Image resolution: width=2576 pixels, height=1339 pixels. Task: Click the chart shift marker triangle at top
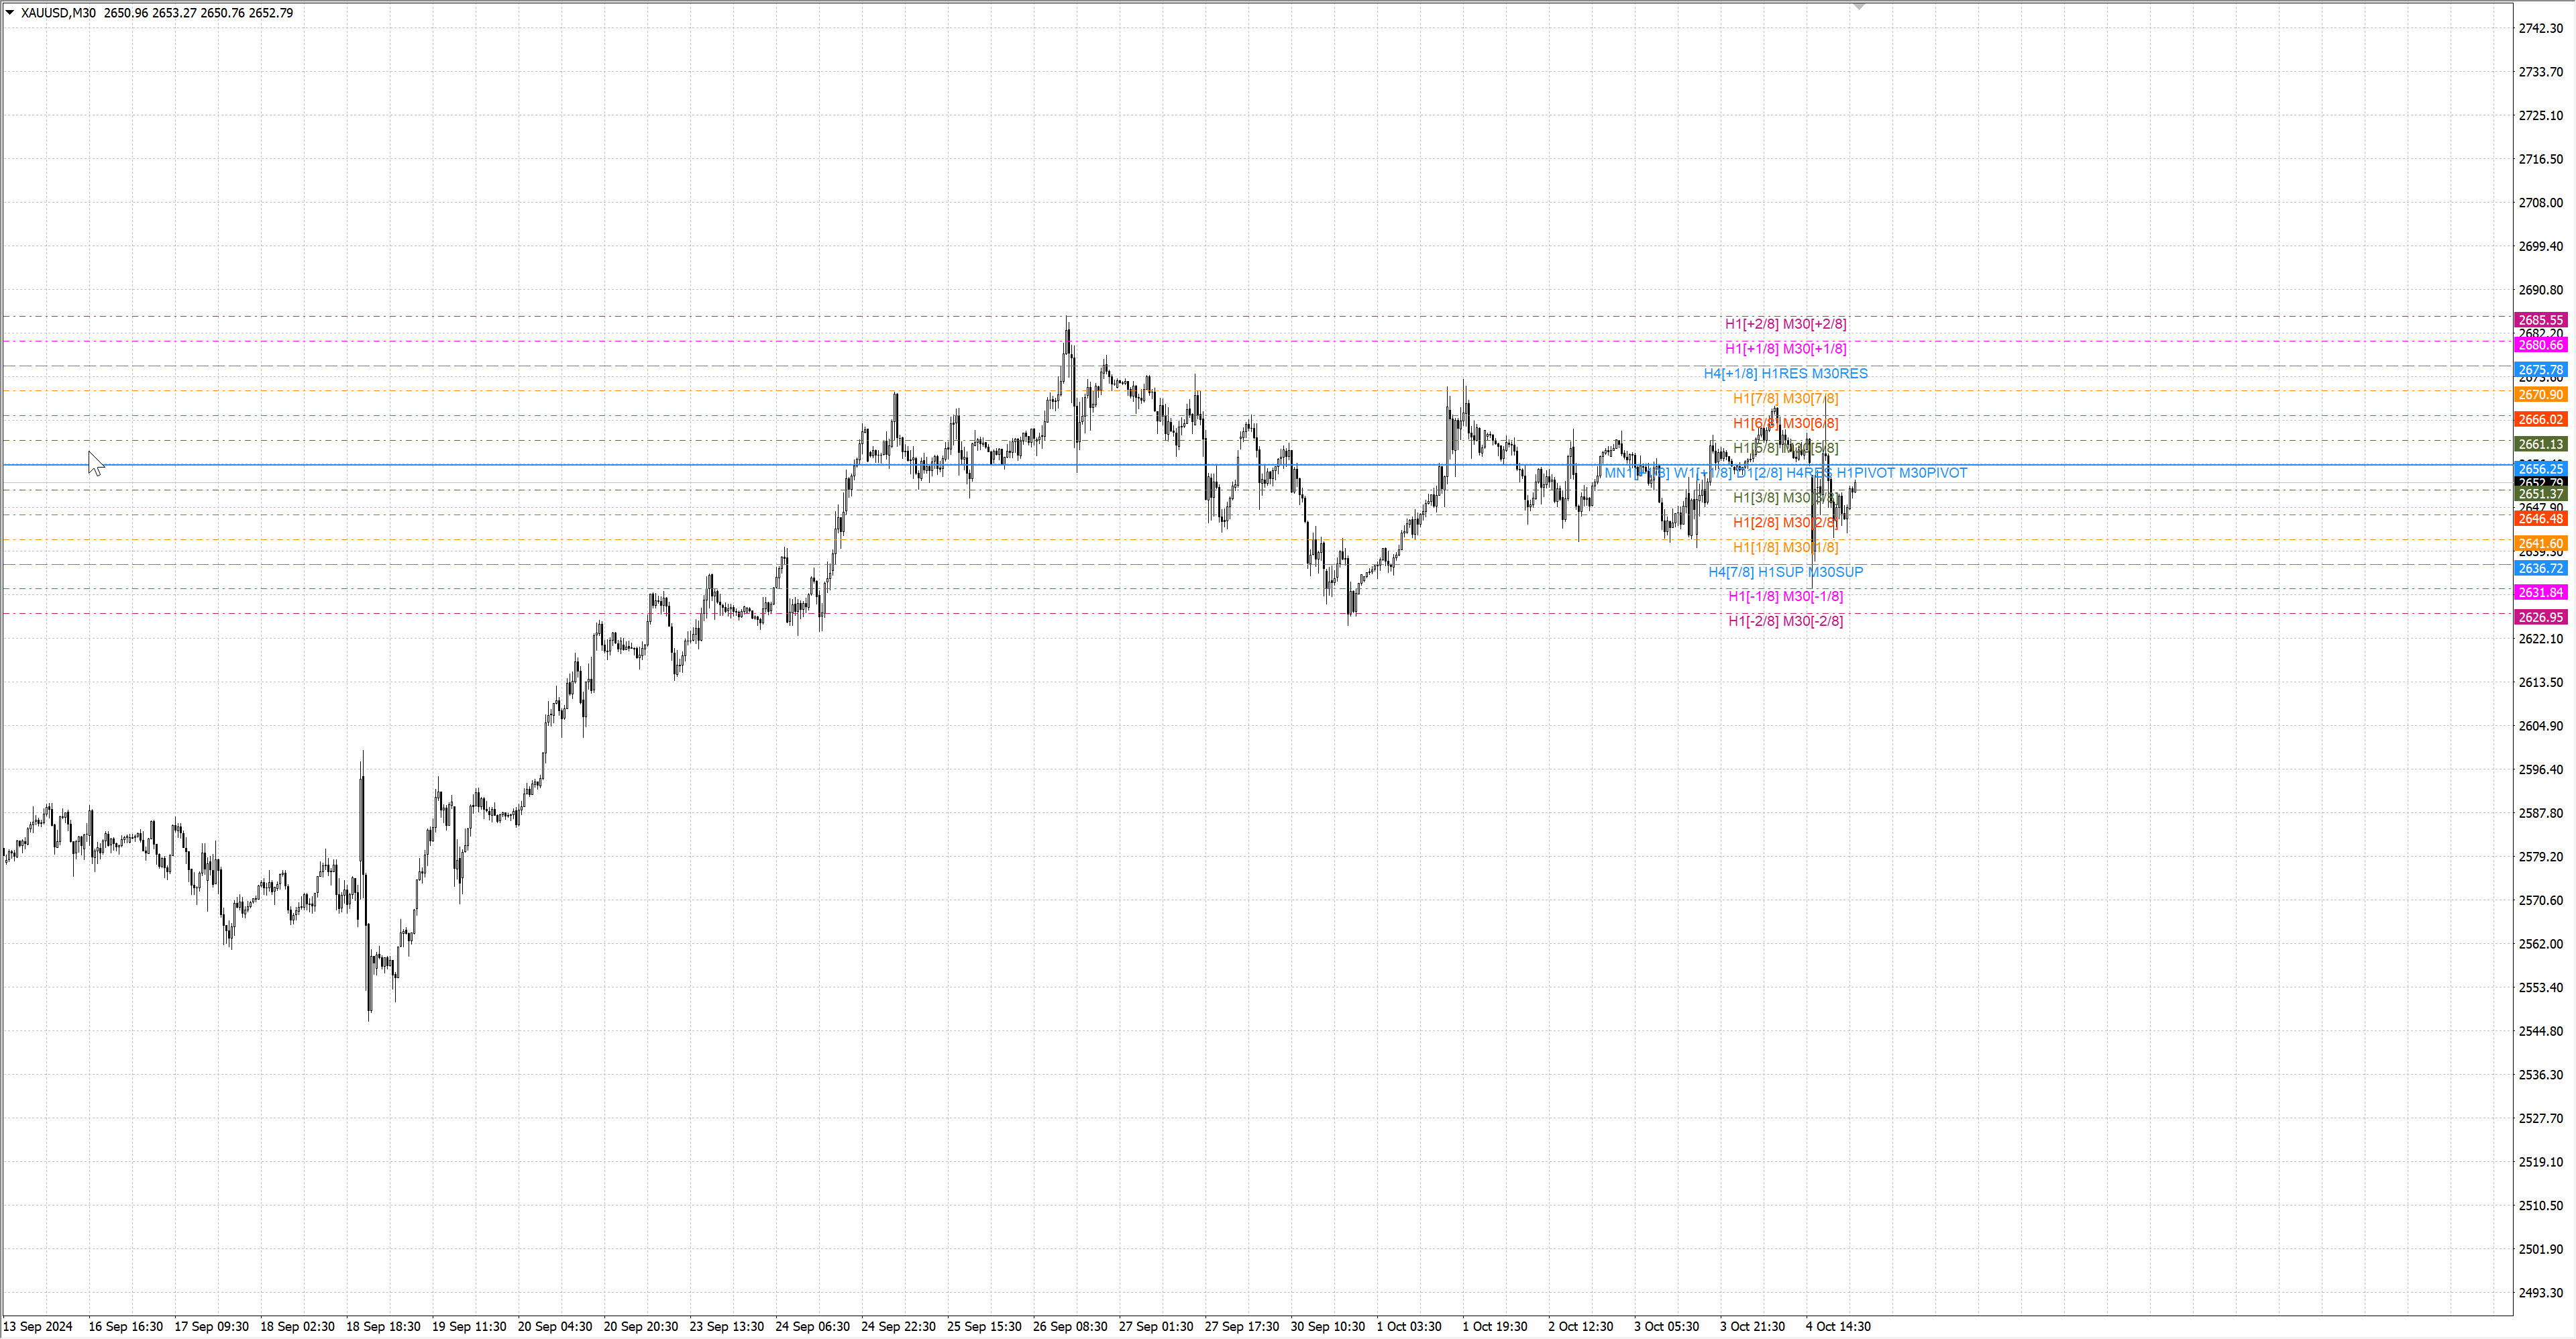1859,6
